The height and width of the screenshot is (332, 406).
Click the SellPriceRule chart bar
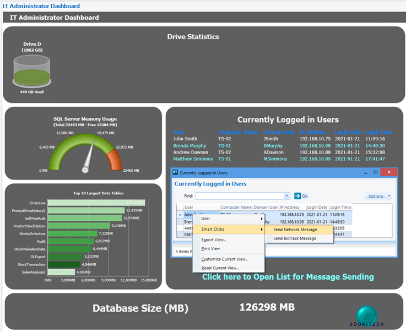pos(85,218)
